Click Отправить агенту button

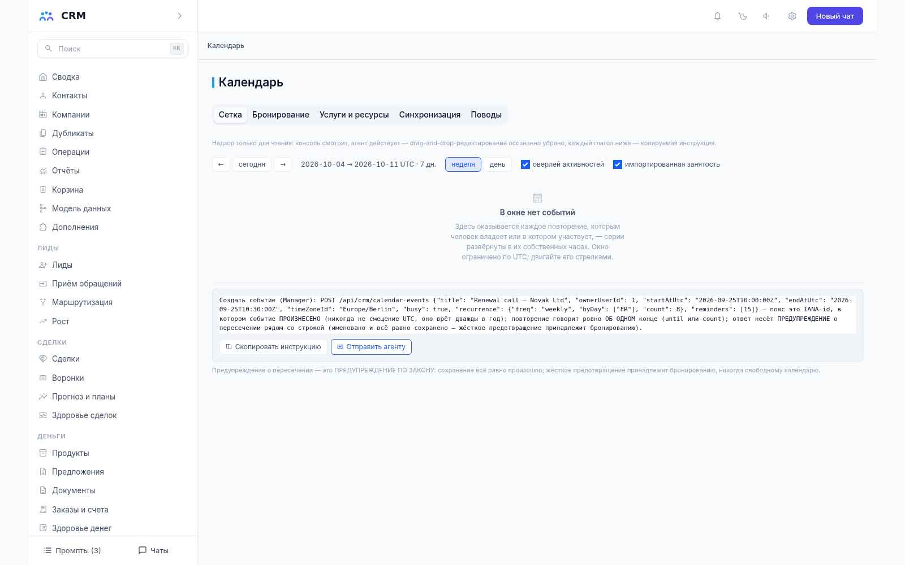click(x=371, y=347)
